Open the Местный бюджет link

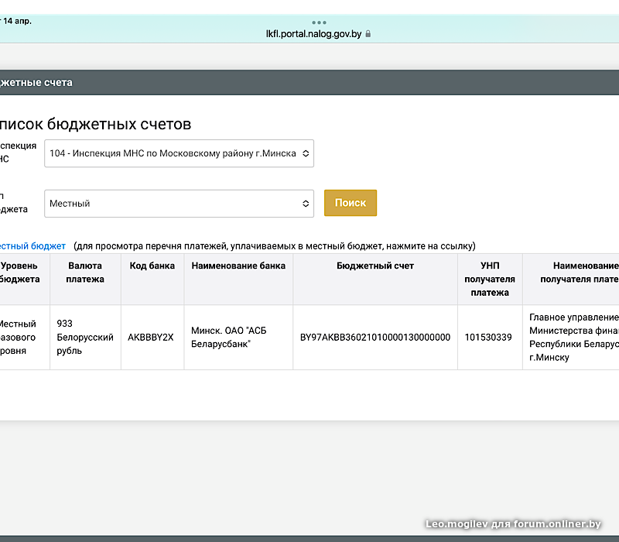coord(32,246)
